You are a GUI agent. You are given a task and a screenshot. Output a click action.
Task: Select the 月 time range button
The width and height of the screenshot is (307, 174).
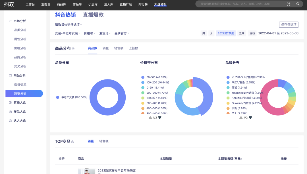(211, 33)
